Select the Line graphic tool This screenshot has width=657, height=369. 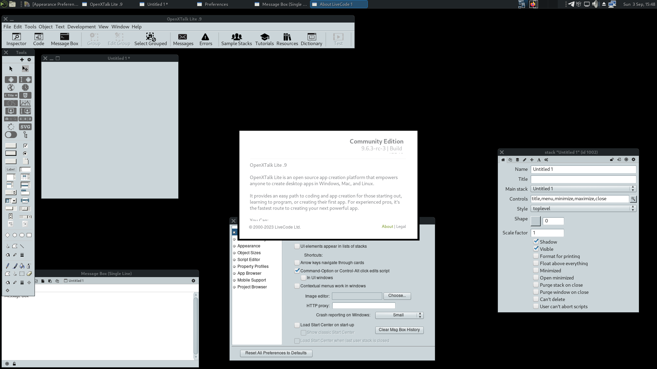point(22,246)
